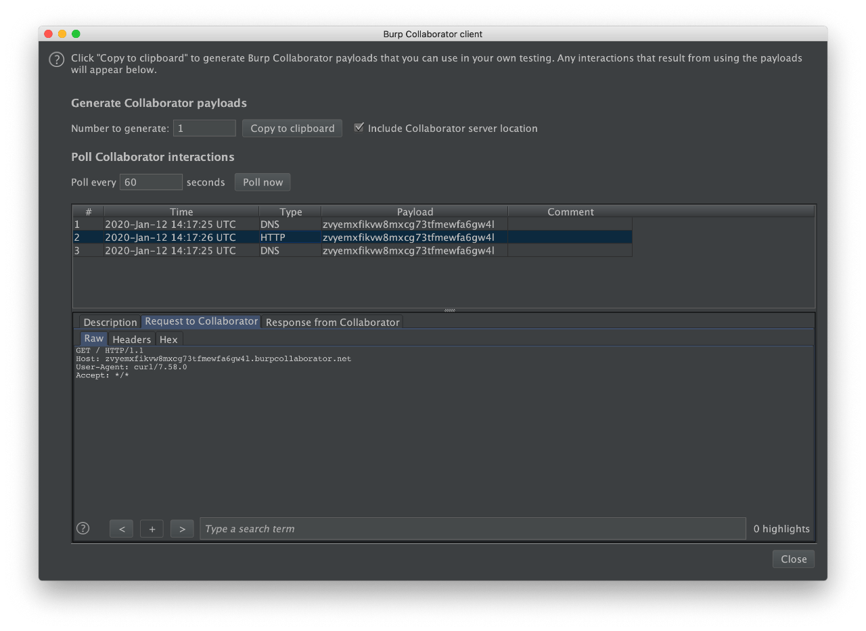Switch to the Hex view tab
The image size is (866, 631).
pos(168,340)
